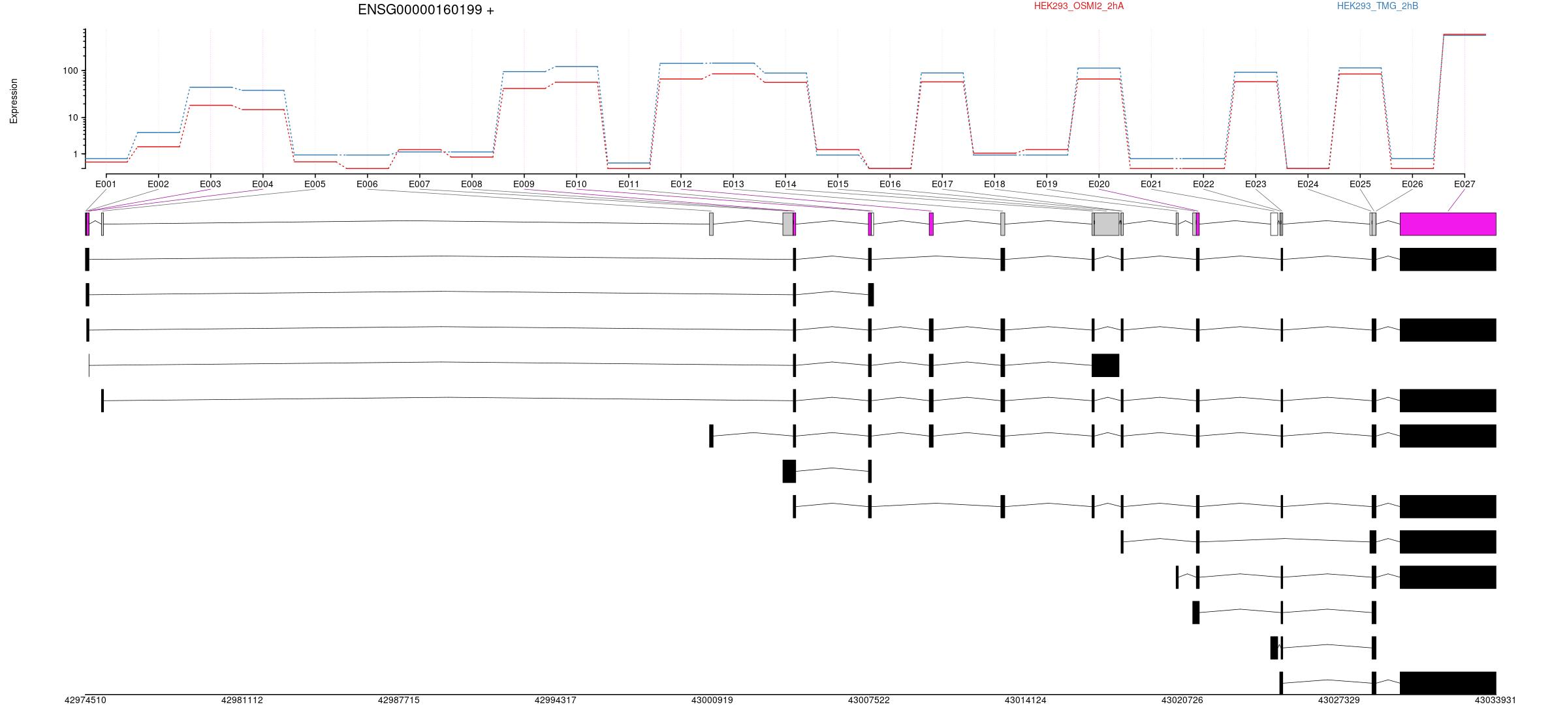Click genomic coordinate 43027329 on the axis
Image resolution: width=1567 pixels, height=711 pixels.
(x=1339, y=700)
